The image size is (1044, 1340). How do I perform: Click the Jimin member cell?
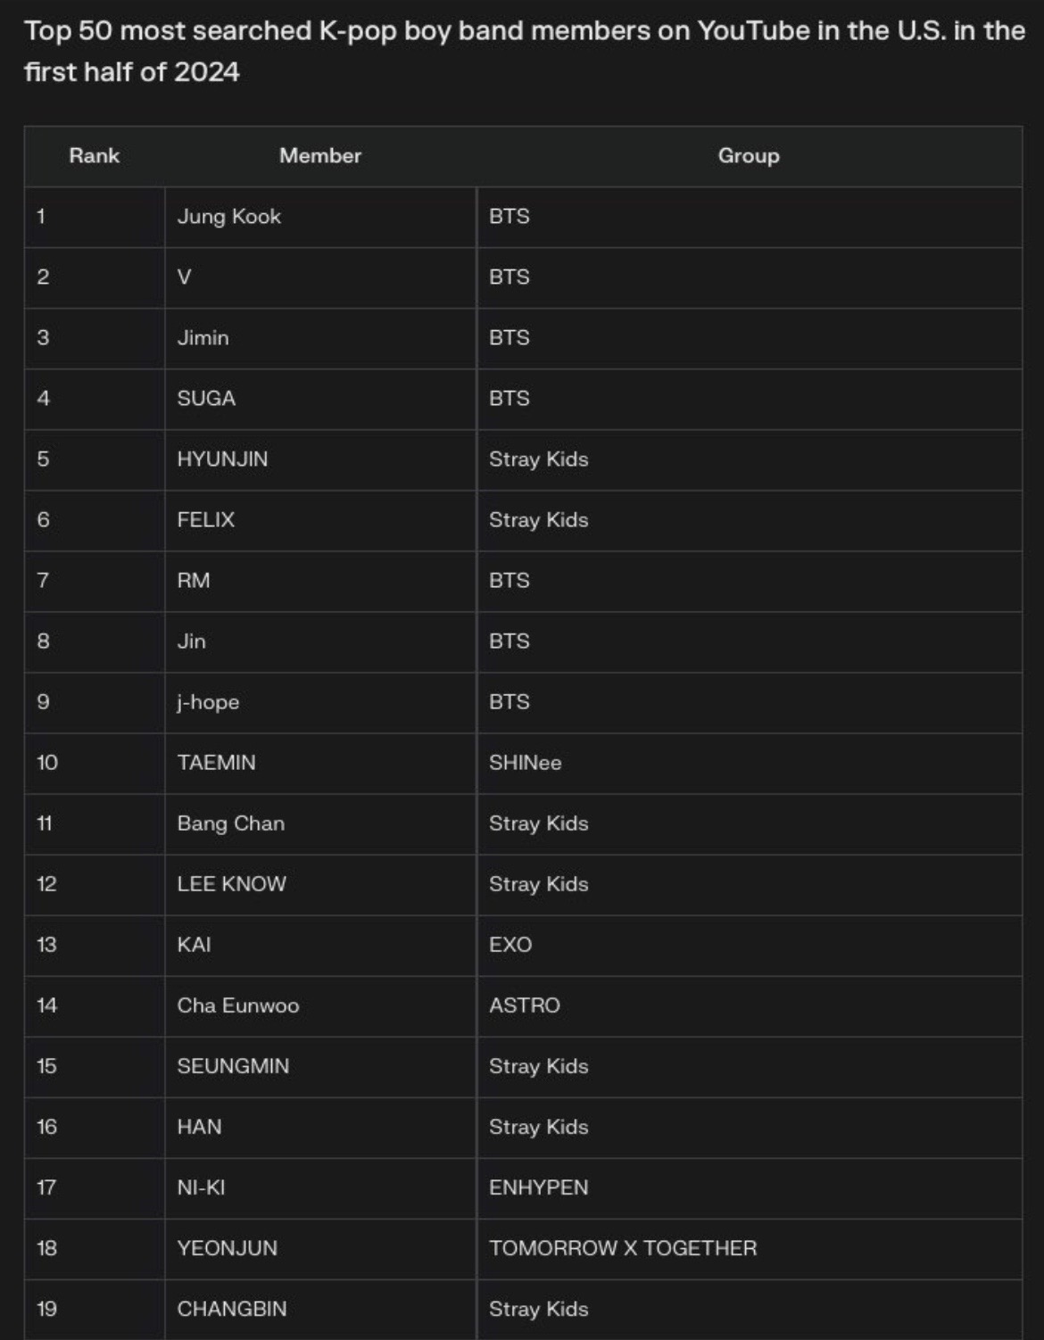tap(203, 338)
